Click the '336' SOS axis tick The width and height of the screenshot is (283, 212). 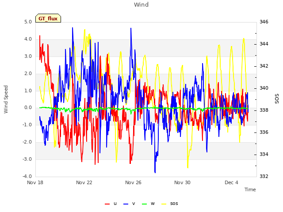[264, 132]
